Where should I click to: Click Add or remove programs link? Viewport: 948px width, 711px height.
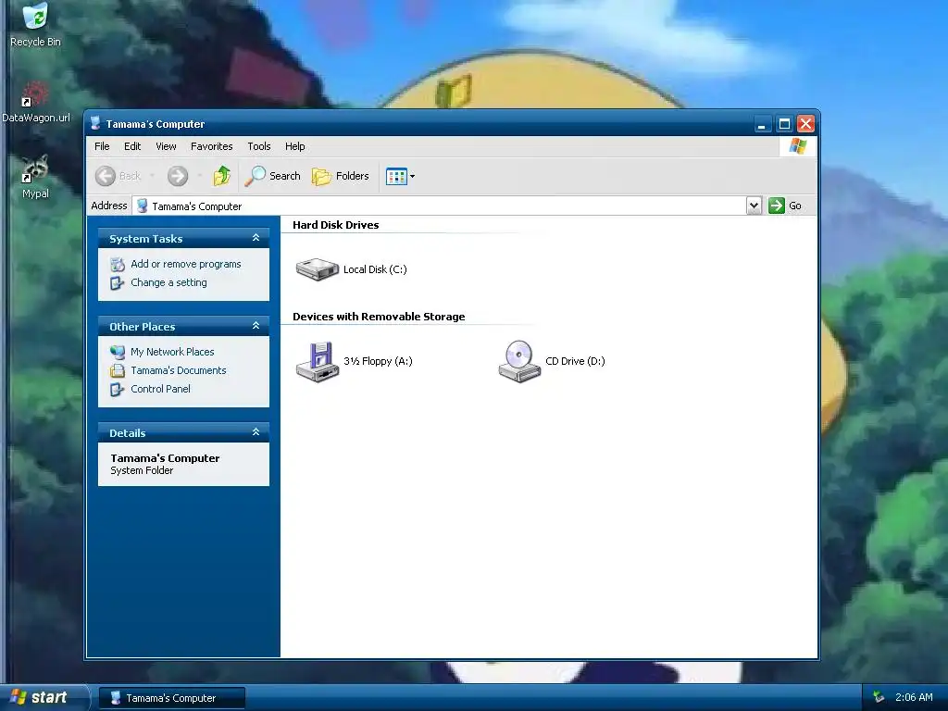click(x=185, y=264)
